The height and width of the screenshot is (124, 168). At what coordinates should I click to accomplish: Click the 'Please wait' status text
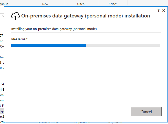click(19, 39)
